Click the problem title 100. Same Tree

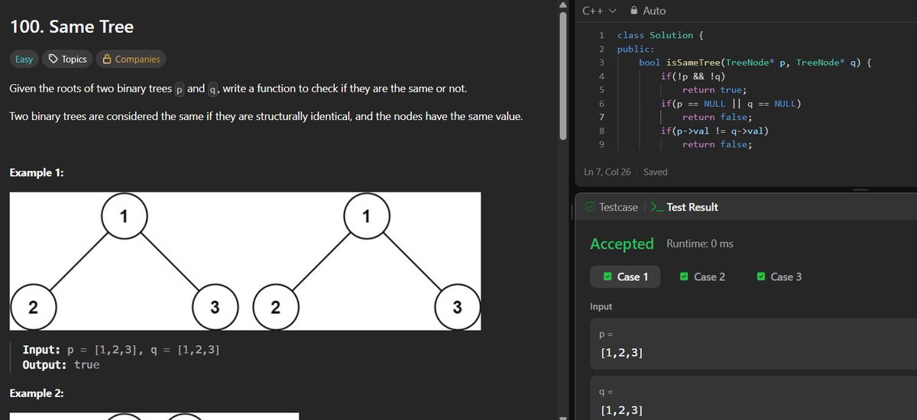click(x=71, y=27)
